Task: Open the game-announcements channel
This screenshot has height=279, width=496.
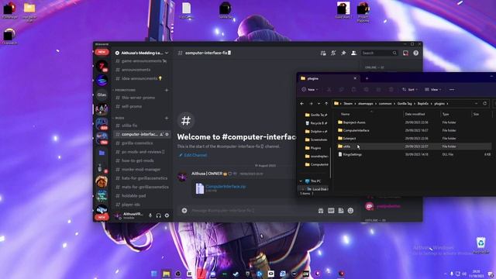Action: coord(142,61)
